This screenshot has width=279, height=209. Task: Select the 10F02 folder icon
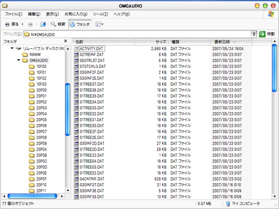coord(31,78)
